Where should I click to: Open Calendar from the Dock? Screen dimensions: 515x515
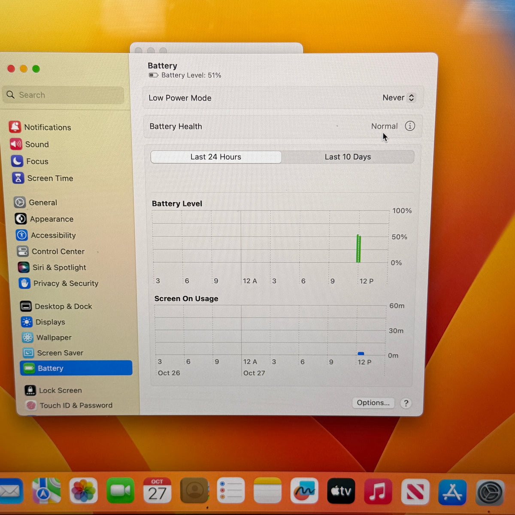click(157, 490)
